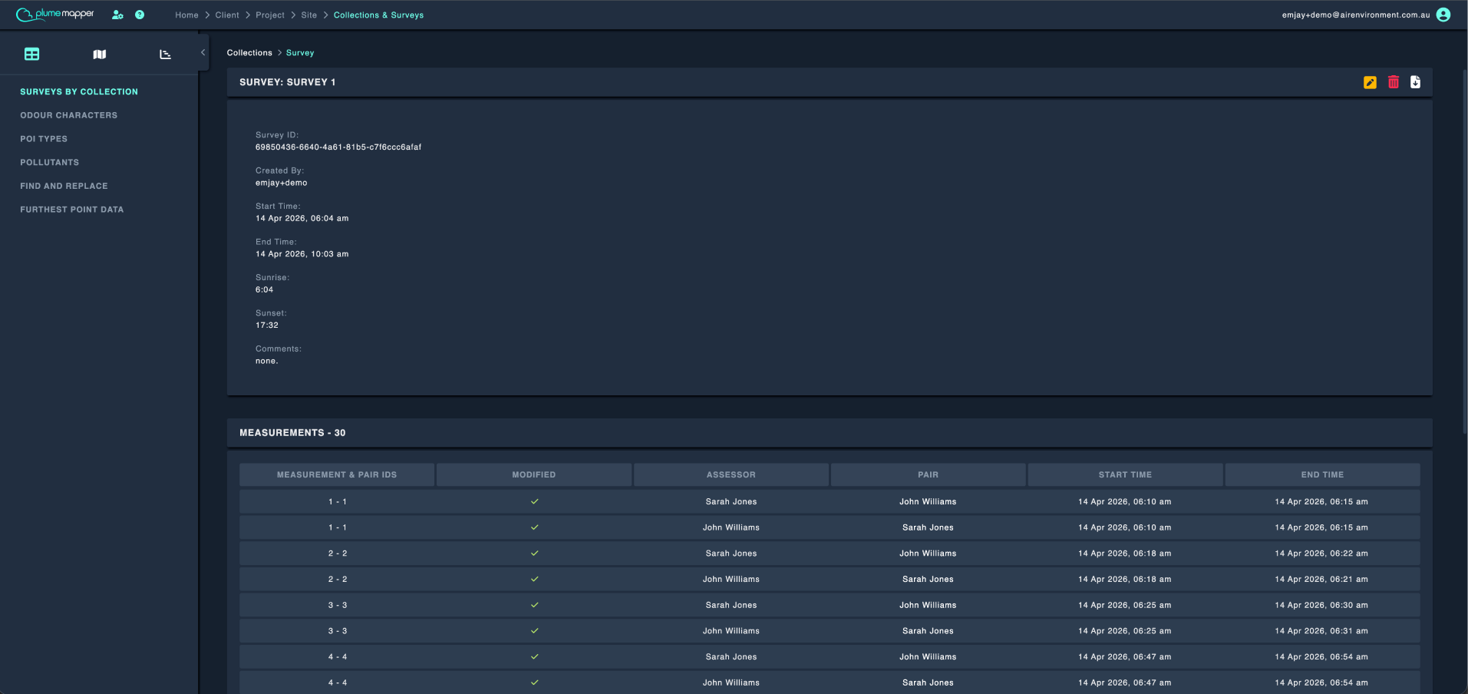The height and width of the screenshot is (694, 1468).
Task: Open the user management icon in top bar
Action: (117, 15)
